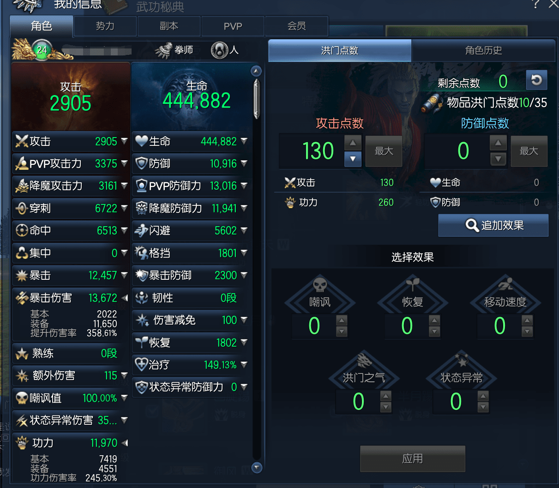Click the shield icon next to 防御
This screenshot has width=559, height=488.
pos(141,163)
